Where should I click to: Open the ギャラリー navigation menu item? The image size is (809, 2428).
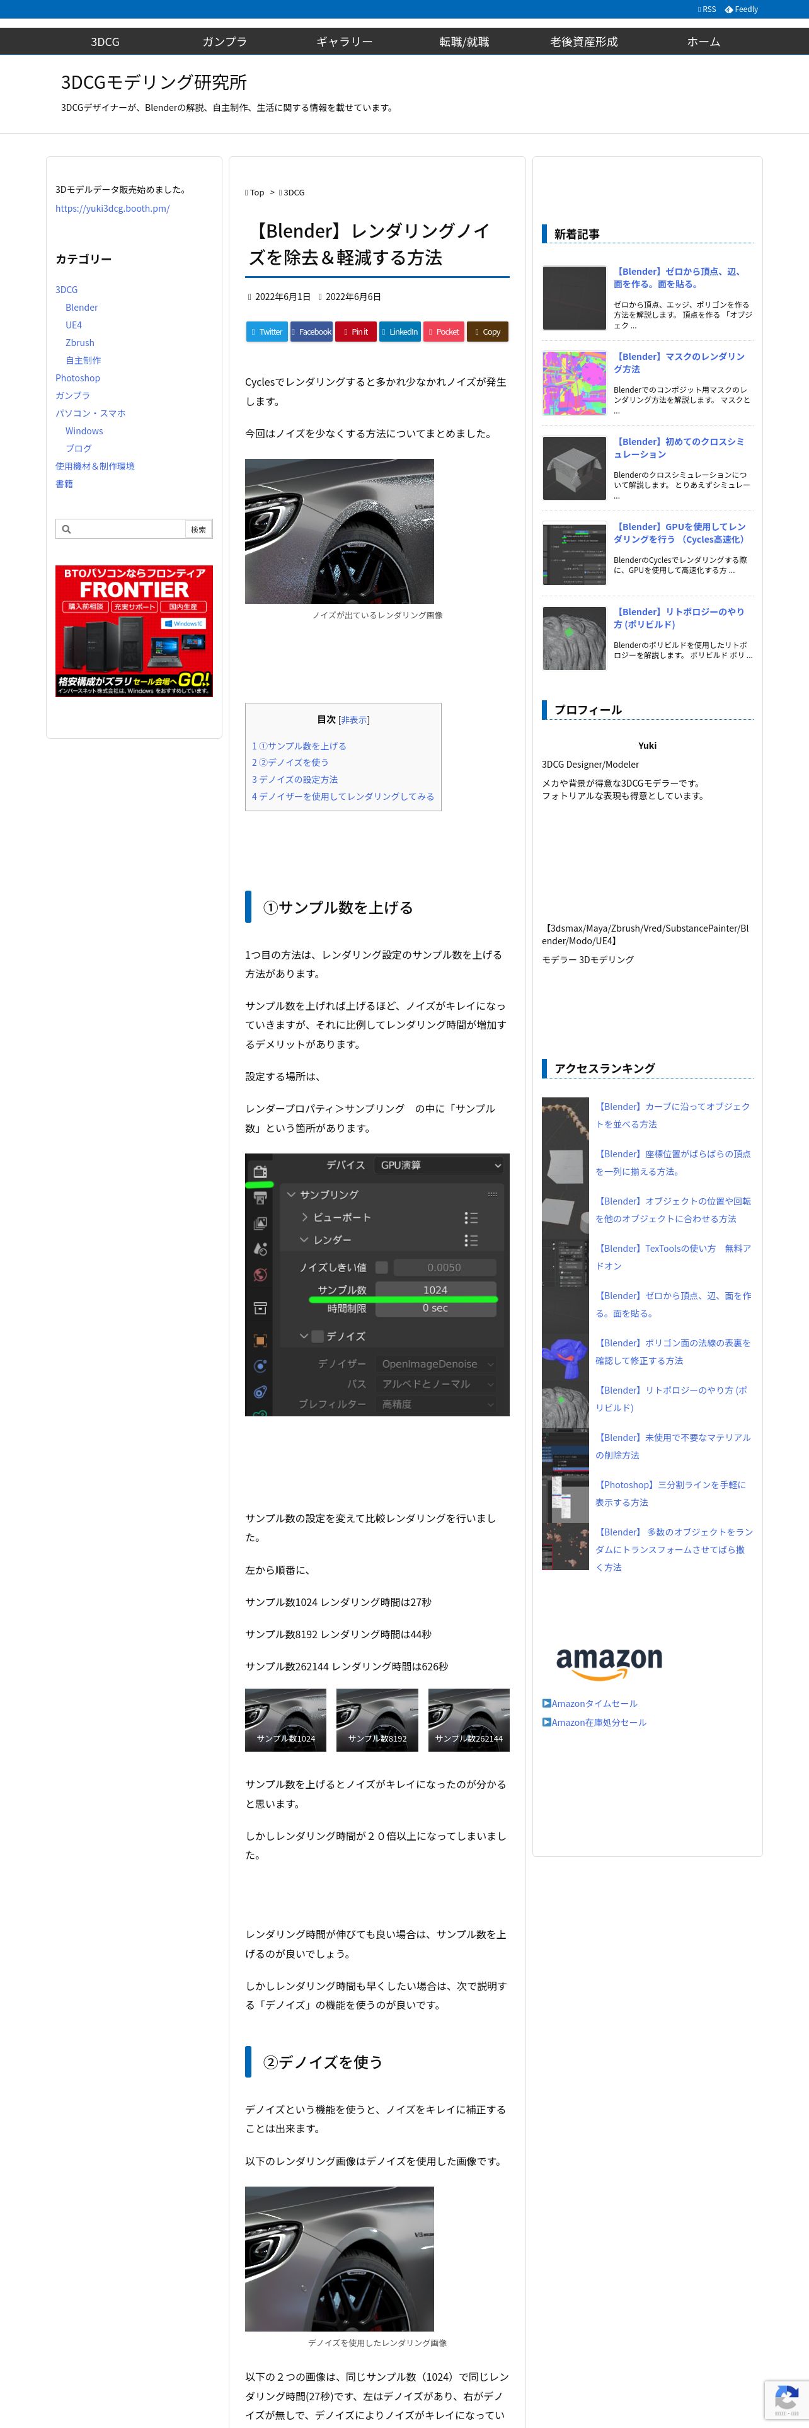[345, 42]
